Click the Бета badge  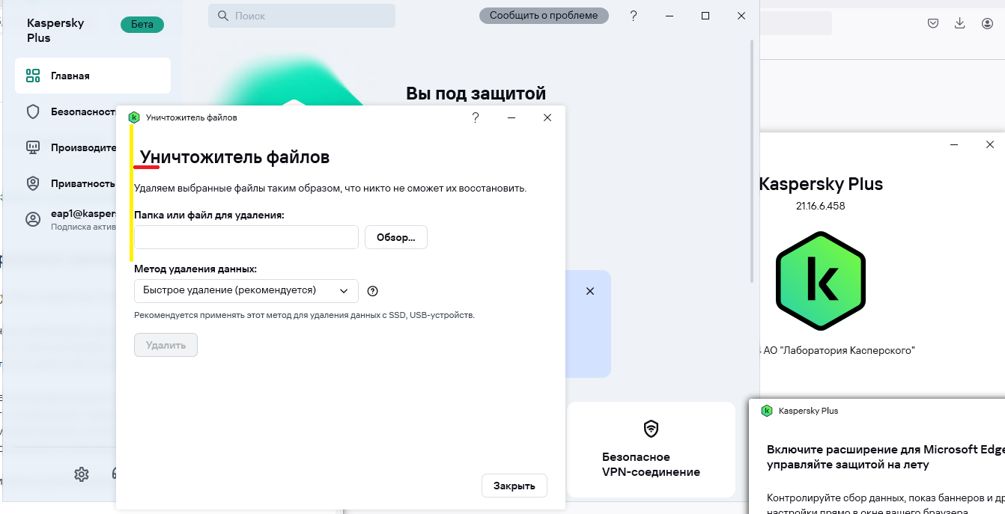point(142,25)
